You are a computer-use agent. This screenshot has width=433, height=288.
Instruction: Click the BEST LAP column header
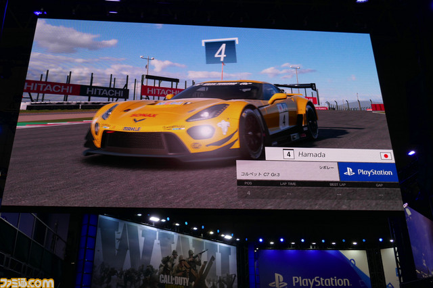(x=338, y=185)
